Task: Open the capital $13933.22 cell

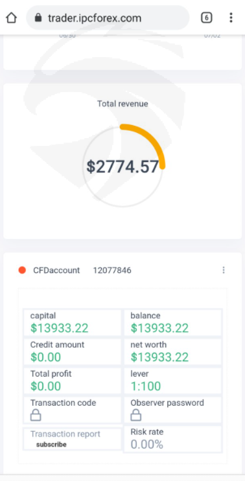Action: pos(73,323)
